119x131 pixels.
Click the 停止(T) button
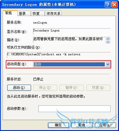click(x=45, y=88)
